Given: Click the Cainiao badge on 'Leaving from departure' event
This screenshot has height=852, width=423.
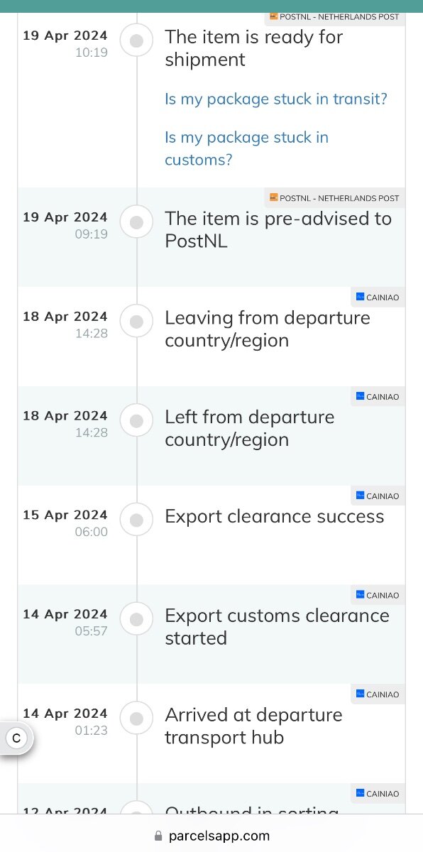Looking at the screenshot, I should 378,297.
